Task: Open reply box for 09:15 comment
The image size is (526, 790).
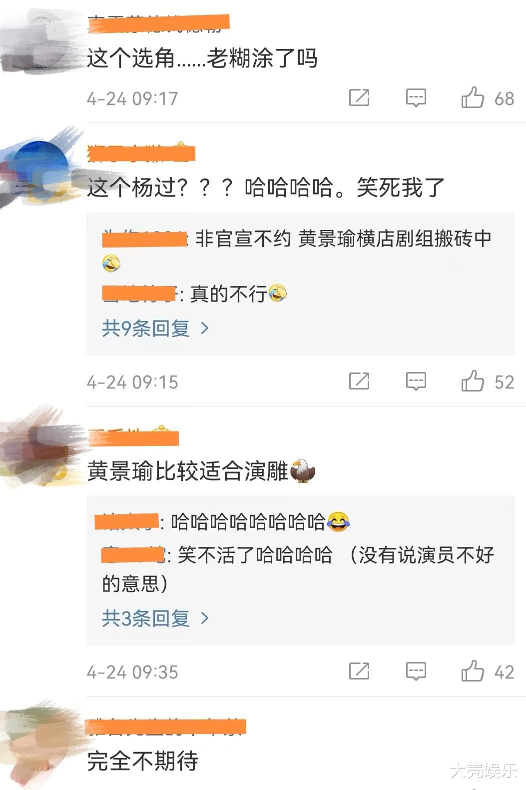Action: pos(416,381)
